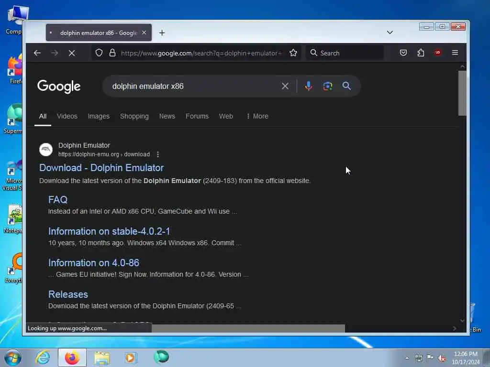Switch to Images results tab

99,116
